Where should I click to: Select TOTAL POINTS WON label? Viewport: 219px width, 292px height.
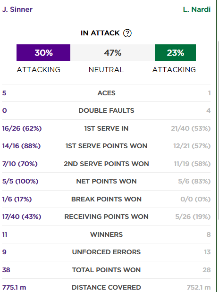[x=106, y=270]
